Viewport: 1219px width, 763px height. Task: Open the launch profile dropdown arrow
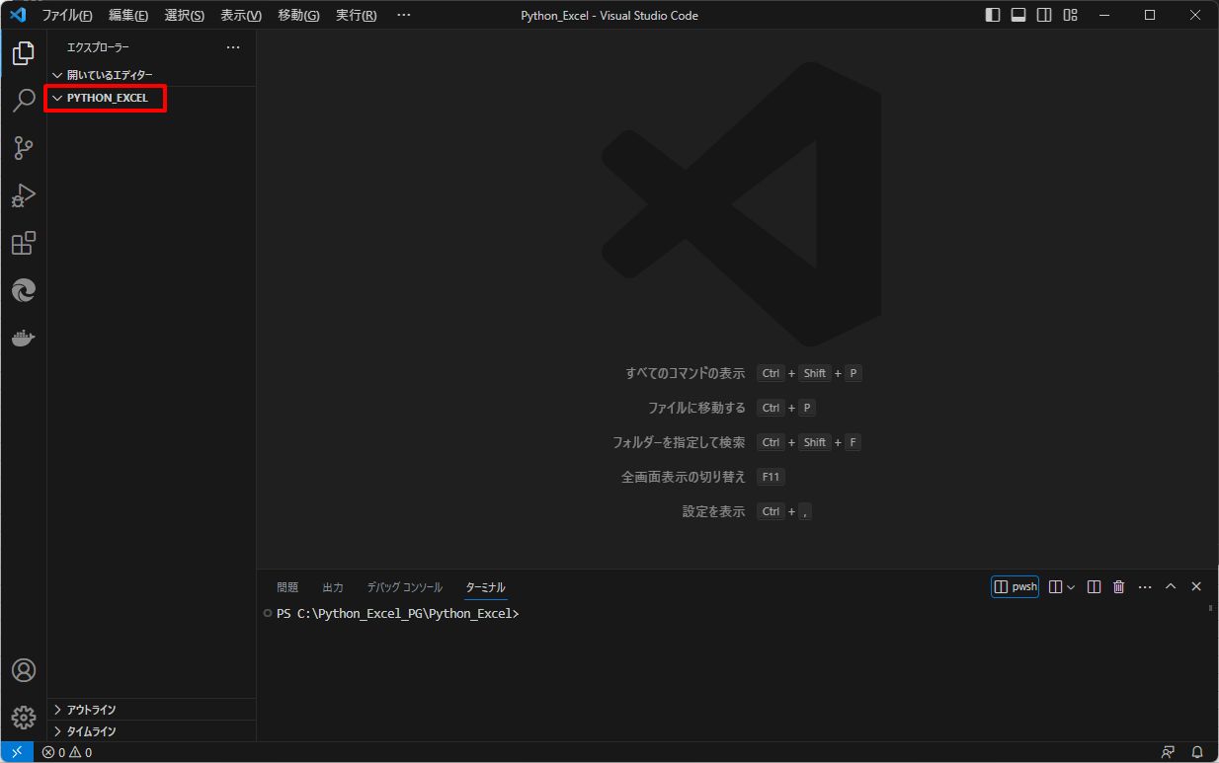coord(1071,587)
